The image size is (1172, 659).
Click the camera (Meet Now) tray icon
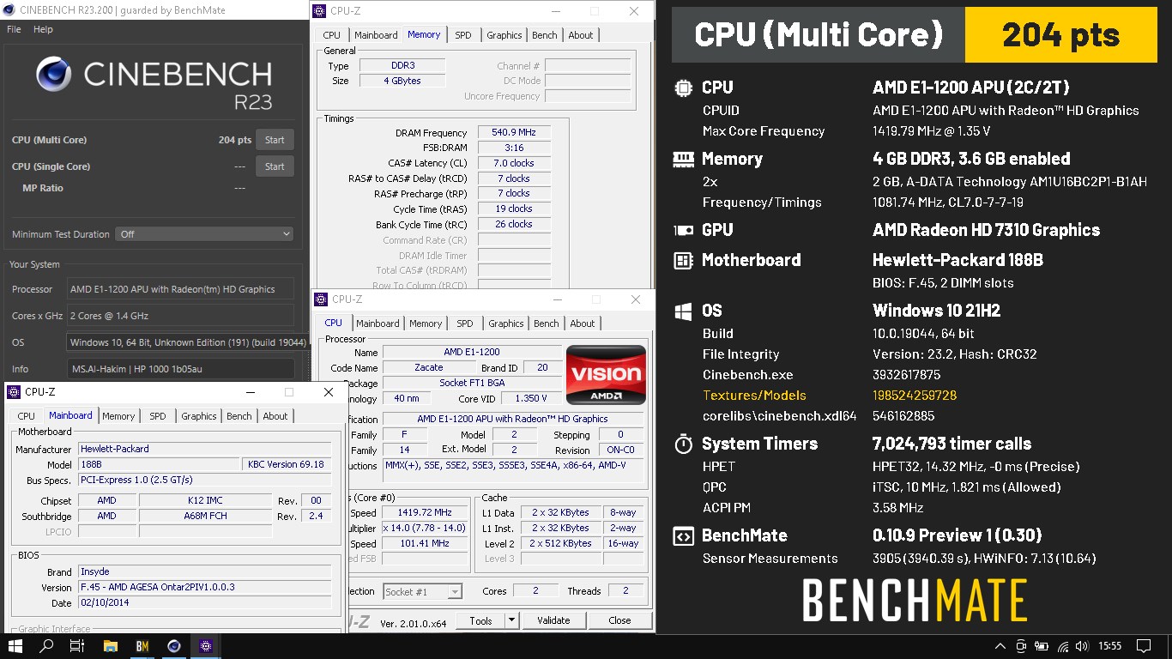(1021, 646)
